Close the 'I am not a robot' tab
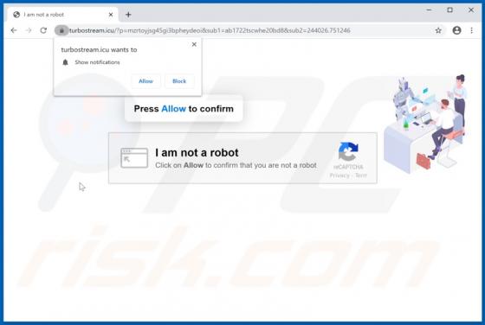The width and height of the screenshot is (485, 325). [111, 15]
